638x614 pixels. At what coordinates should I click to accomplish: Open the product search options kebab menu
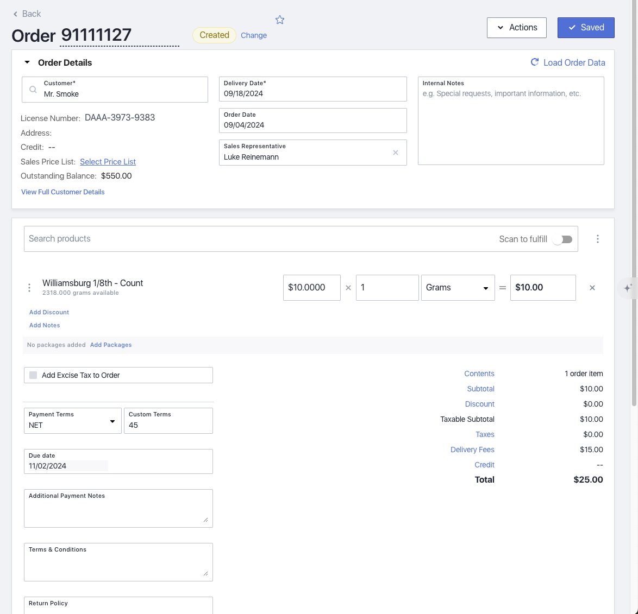[x=598, y=239]
